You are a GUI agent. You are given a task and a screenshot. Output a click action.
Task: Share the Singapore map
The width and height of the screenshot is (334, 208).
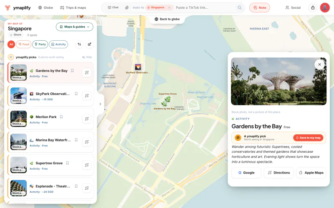[15, 35]
